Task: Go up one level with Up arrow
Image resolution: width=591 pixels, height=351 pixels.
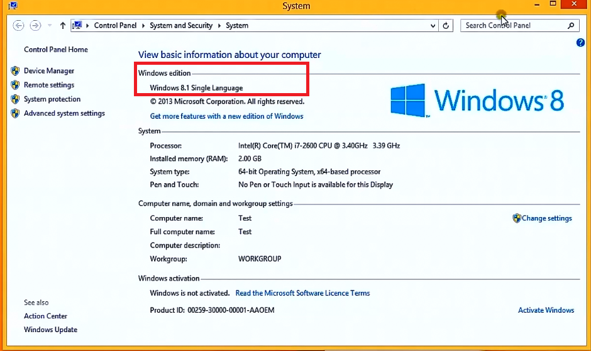Action: [63, 25]
